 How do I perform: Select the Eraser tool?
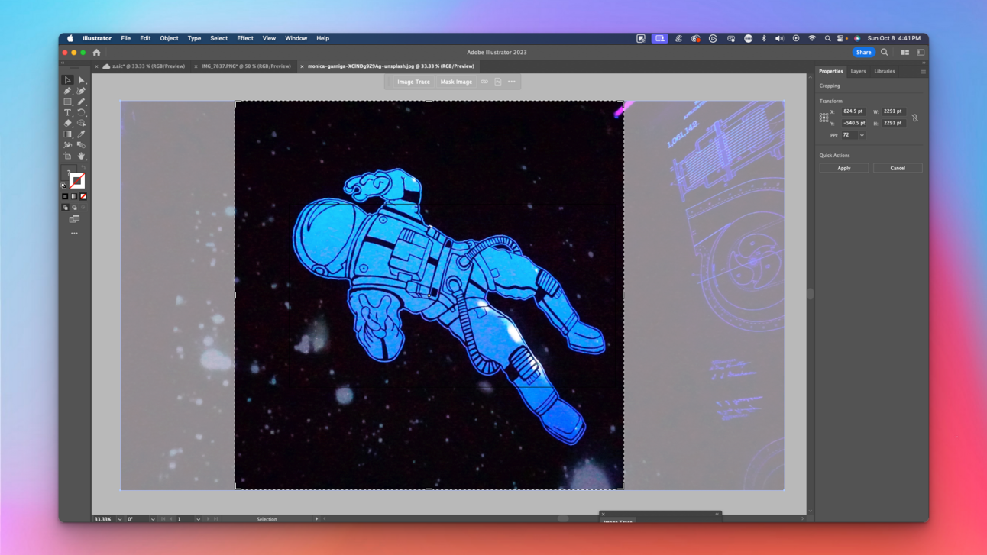coord(67,123)
